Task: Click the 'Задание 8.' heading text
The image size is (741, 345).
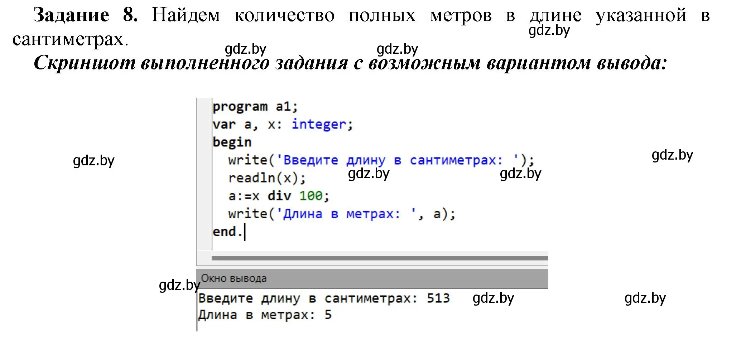Action: 86,15
